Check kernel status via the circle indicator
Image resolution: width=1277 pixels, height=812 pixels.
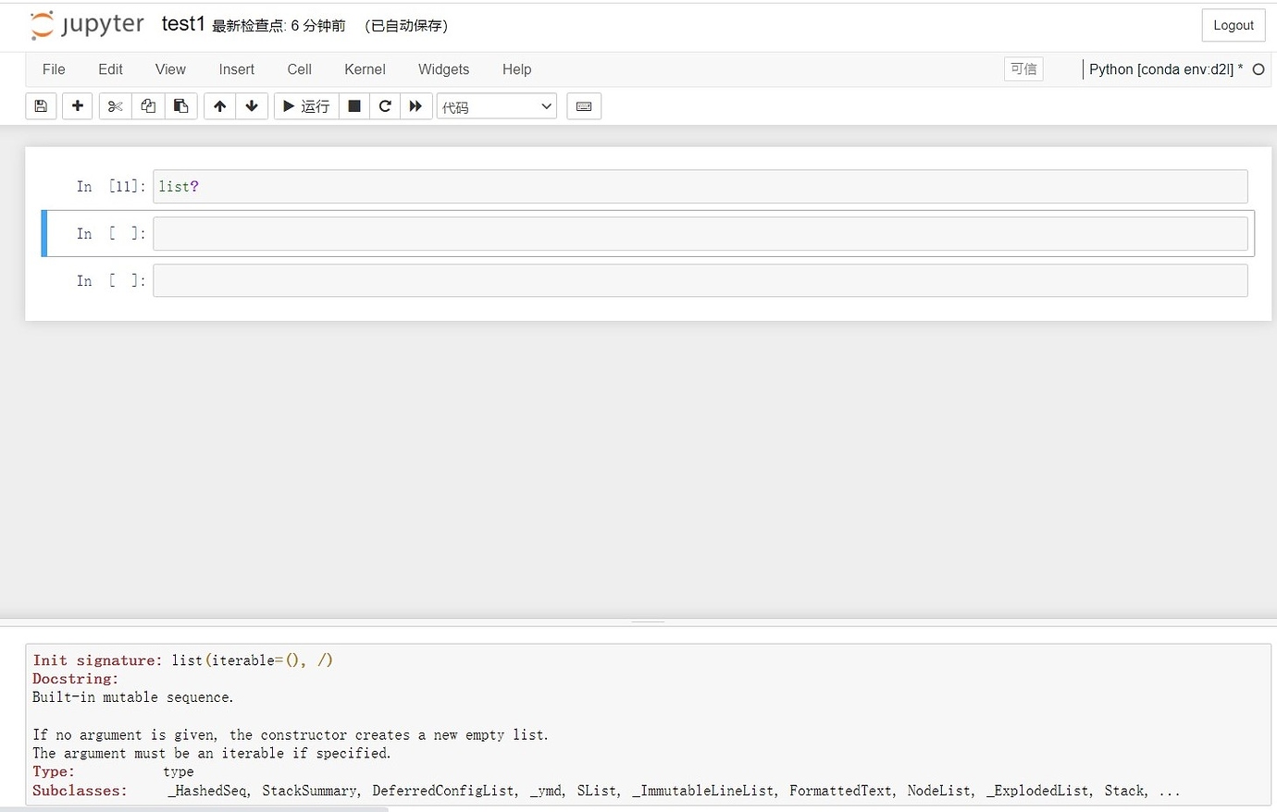[x=1258, y=68]
